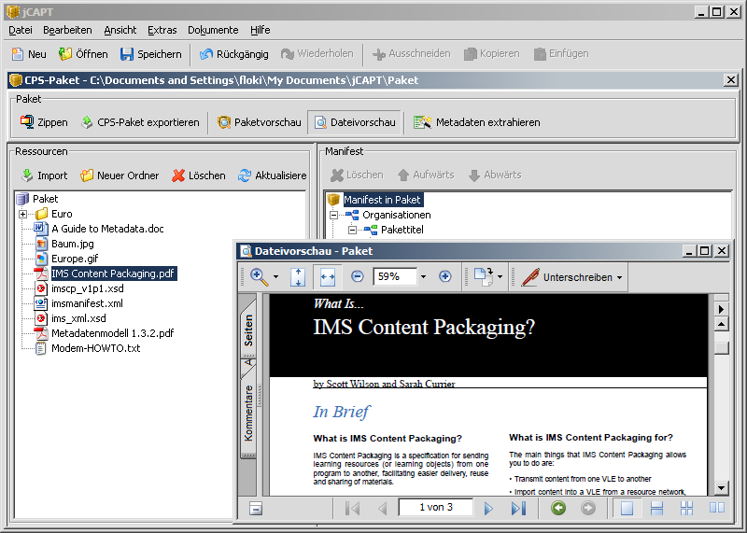This screenshot has width=747, height=533.
Task: Undo with Rückgängig
Action: click(234, 54)
